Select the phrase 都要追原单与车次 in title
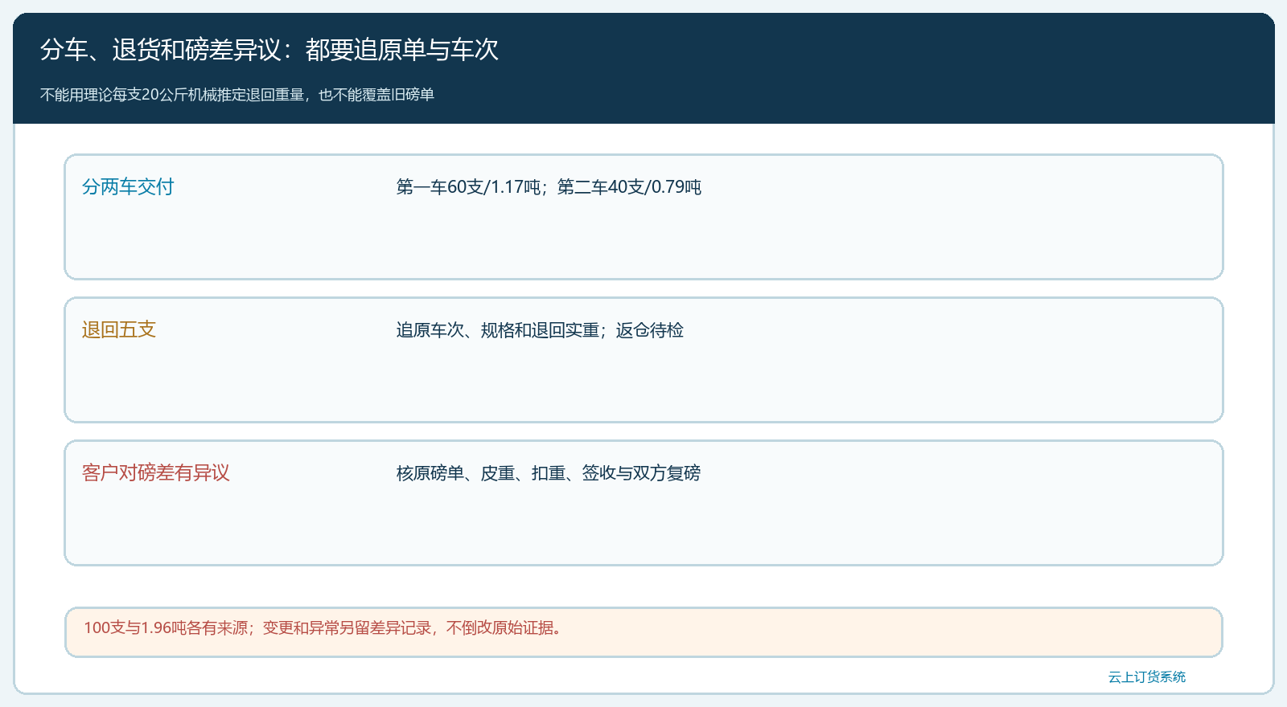 tap(402, 50)
